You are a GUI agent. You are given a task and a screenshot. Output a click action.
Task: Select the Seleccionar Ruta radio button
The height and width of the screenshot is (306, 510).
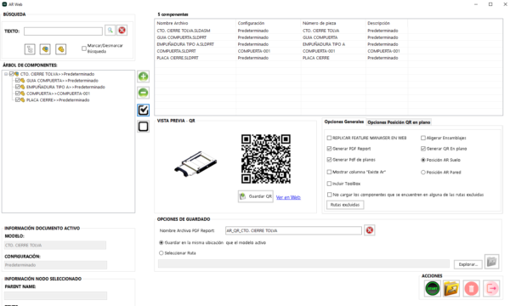[161, 253]
